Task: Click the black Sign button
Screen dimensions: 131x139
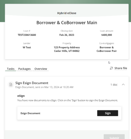Action: pos(108,113)
